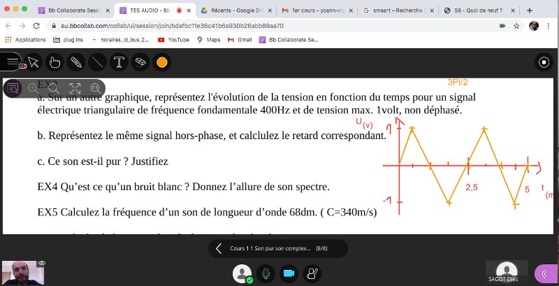The height and width of the screenshot is (286, 559).
Task: Zoom in on the whiteboard
Action: [x=33, y=88]
